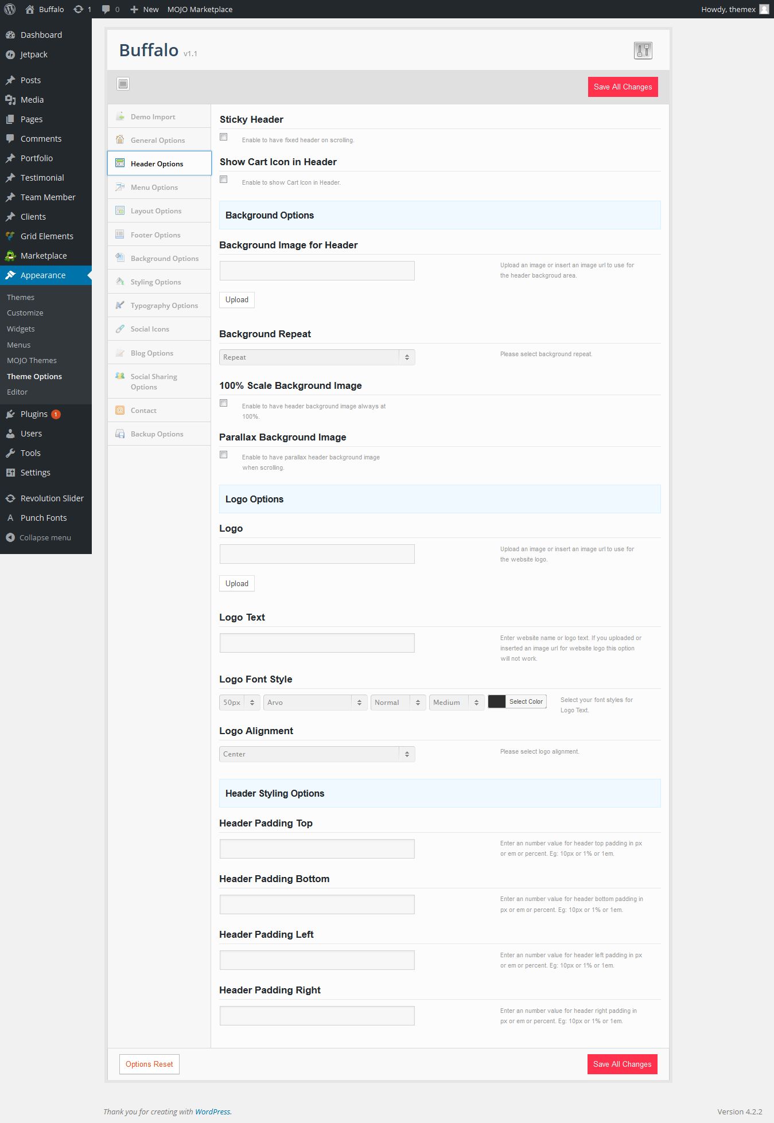Open the Logo Alignment Center dropdown
The width and height of the screenshot is (774, 1123).
tap(317, 754)
